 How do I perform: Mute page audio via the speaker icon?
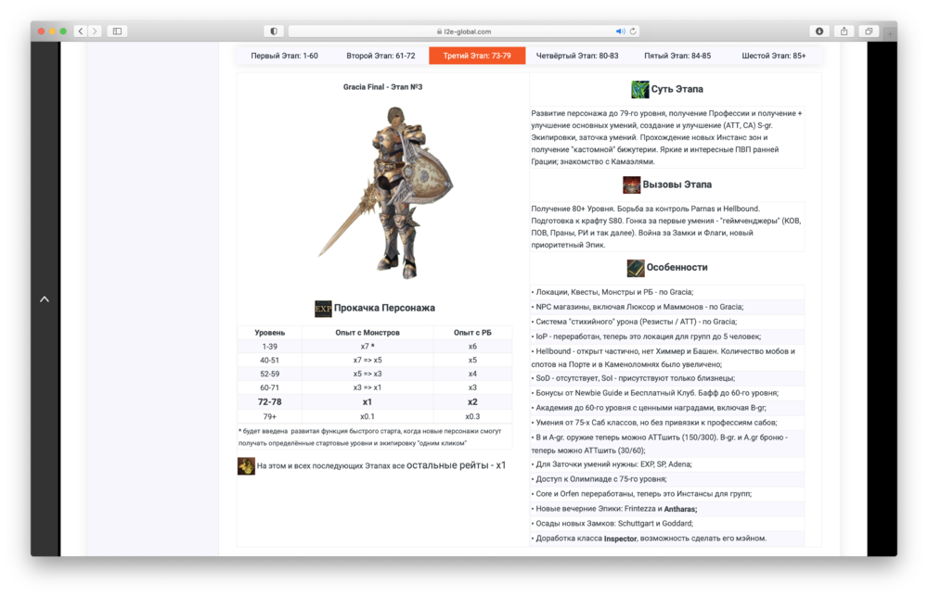621,30
